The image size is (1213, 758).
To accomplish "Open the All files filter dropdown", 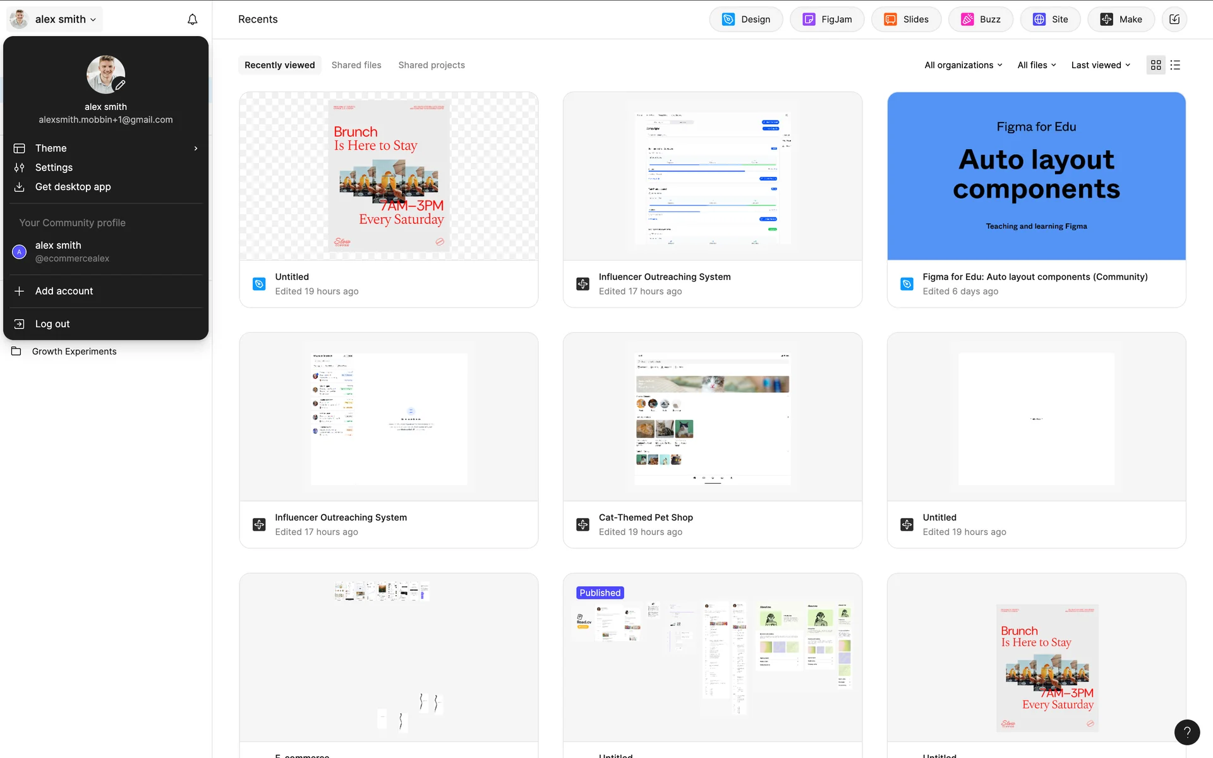I will 1036,65.
